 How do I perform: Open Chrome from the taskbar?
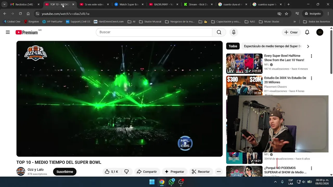click(x=162, y=182)
